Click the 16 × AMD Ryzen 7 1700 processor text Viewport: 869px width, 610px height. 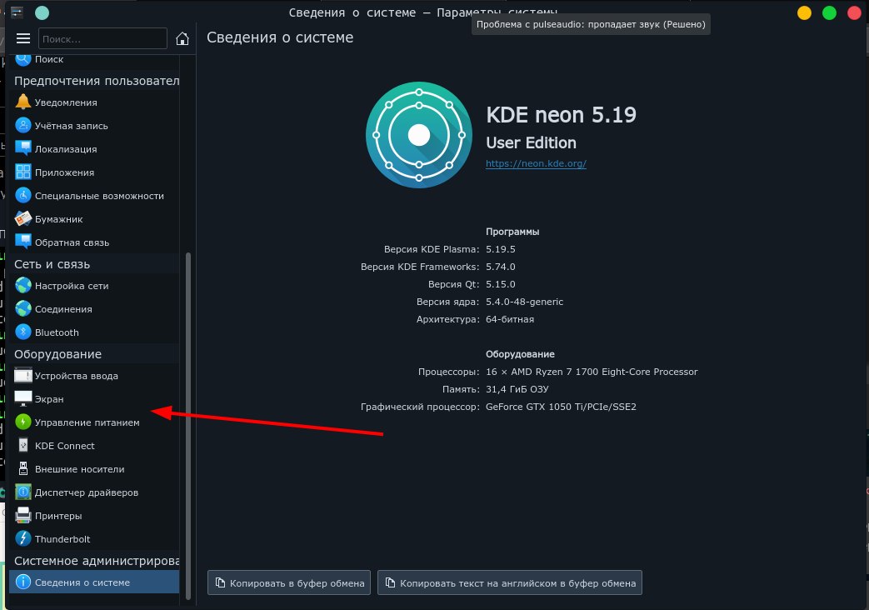[592, 372]
